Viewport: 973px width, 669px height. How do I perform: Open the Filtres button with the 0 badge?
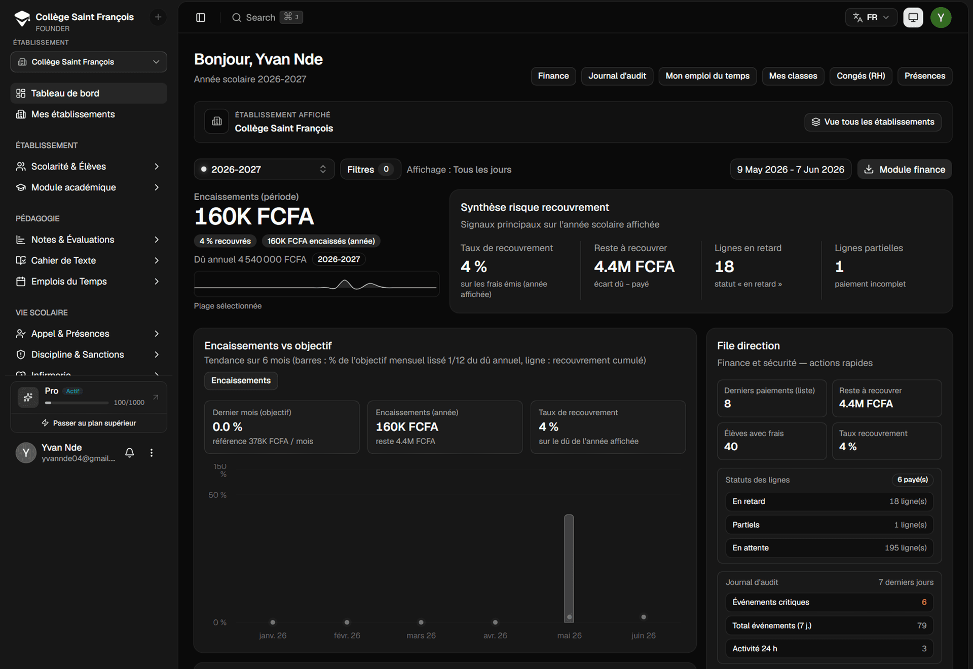(370, 169)
